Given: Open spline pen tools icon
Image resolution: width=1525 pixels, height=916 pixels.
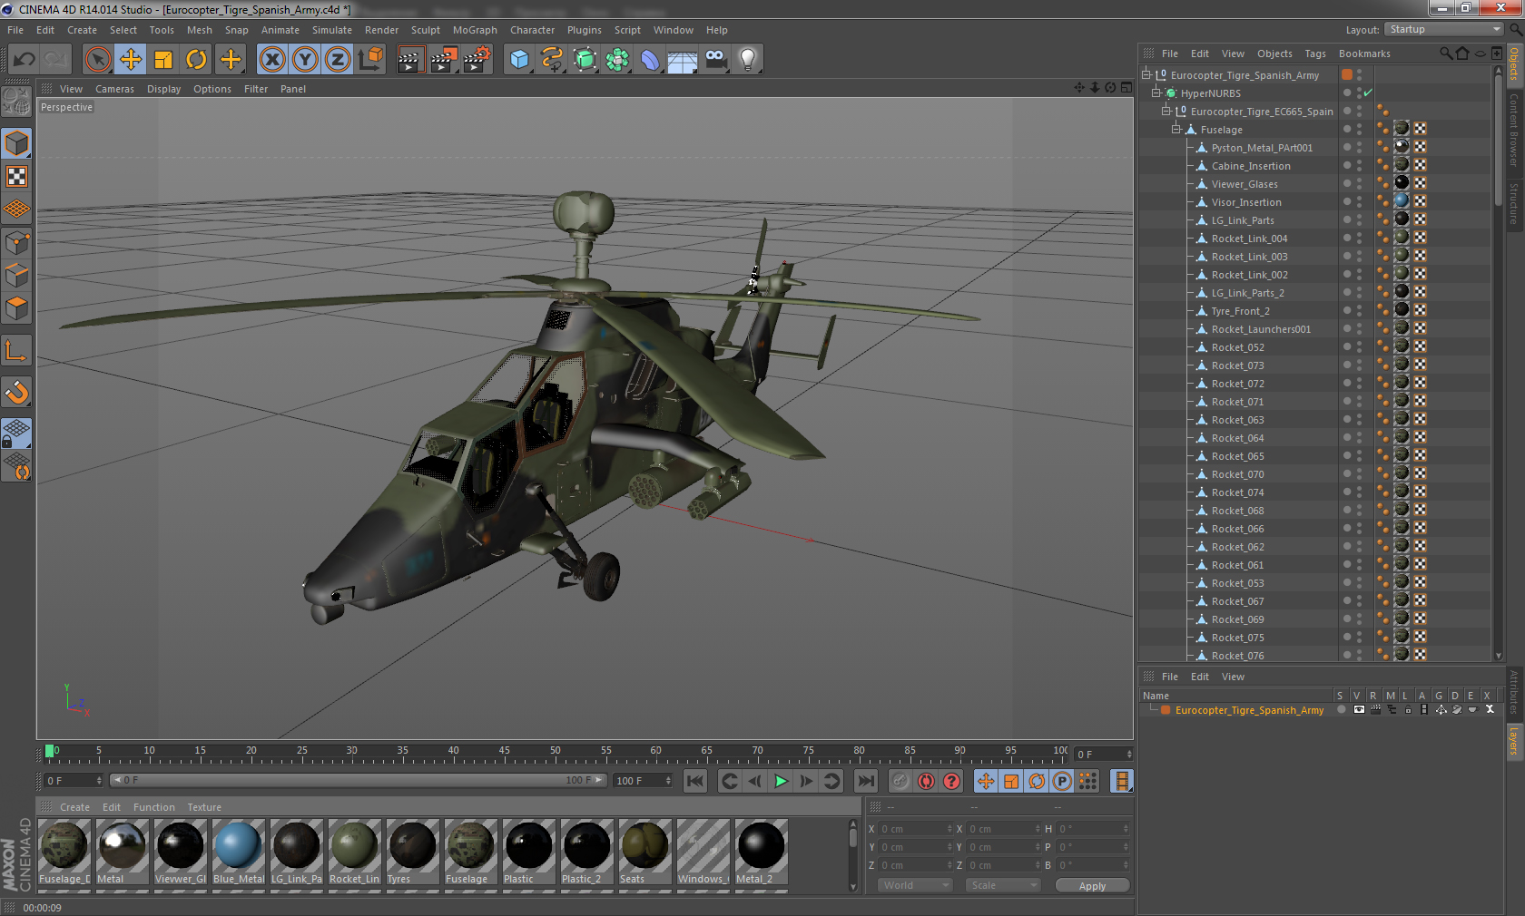Looking at the screenshot, I should 552,60.
